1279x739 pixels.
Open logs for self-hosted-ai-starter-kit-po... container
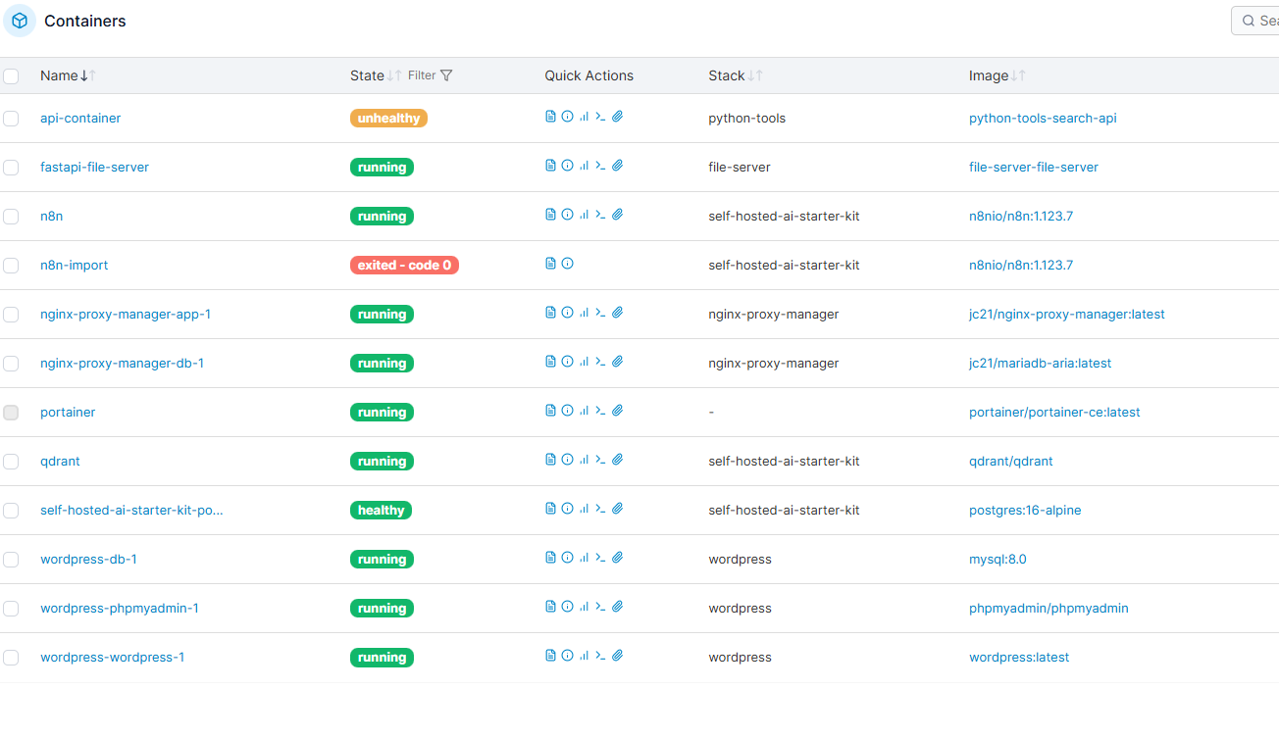coord(550,509)
